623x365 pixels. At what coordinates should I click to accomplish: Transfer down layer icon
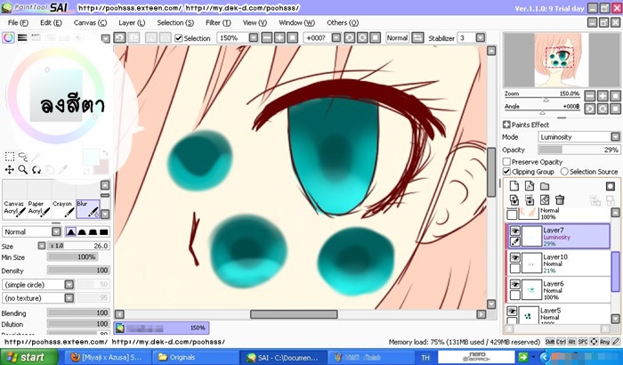(514, 199)
